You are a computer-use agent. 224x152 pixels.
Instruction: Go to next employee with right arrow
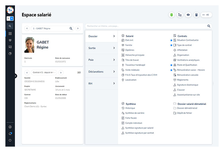[78, 29]
